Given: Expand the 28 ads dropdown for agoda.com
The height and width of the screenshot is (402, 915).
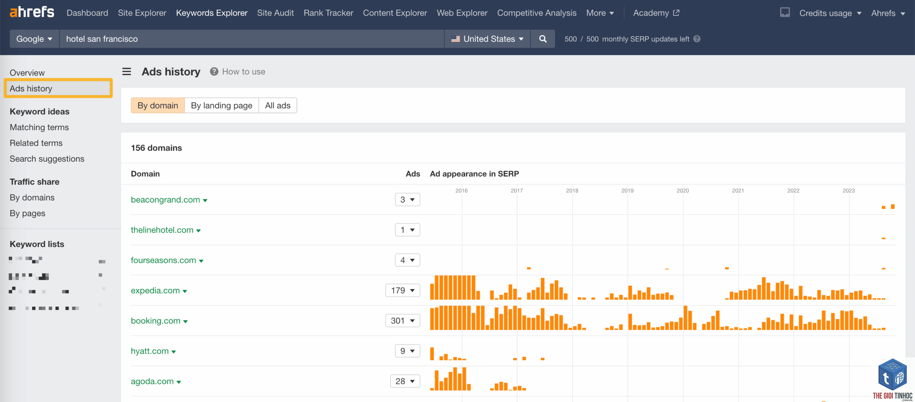Looking at the screenshot, I should pos(405,382).
